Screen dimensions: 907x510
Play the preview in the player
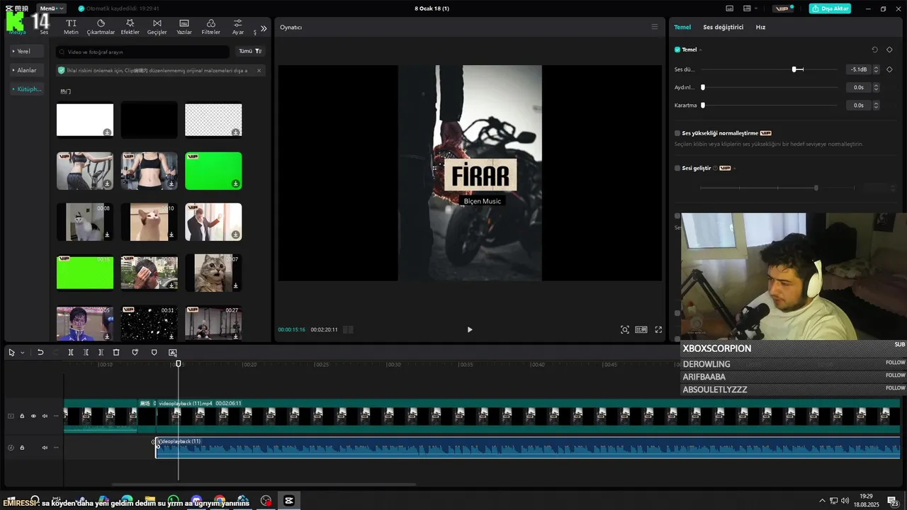tap(469, 329)
